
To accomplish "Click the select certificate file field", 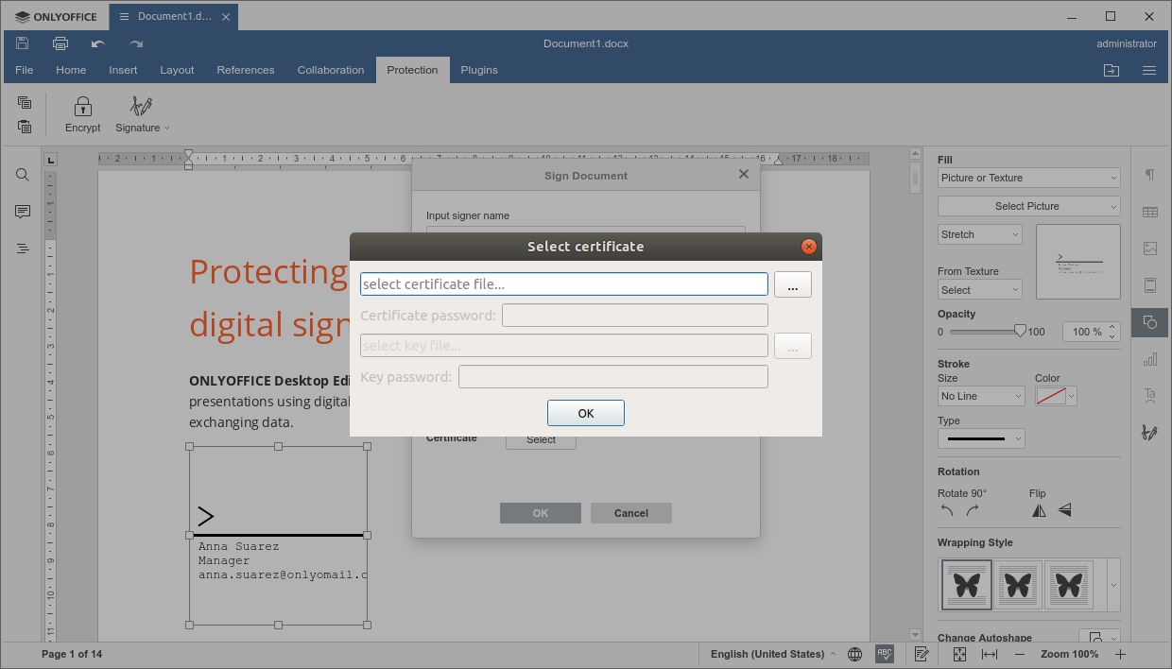I will (x=564, y=284).
